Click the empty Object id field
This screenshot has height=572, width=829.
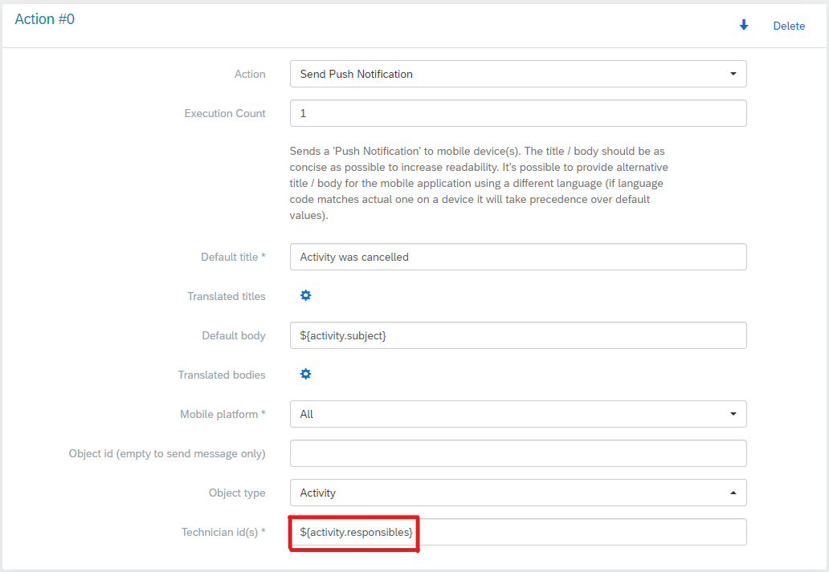point(518,453)
